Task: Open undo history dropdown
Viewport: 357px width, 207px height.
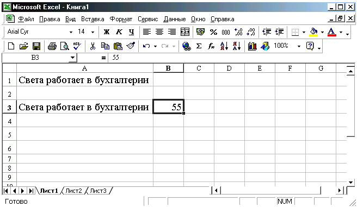Action: [x=155, y=46]
